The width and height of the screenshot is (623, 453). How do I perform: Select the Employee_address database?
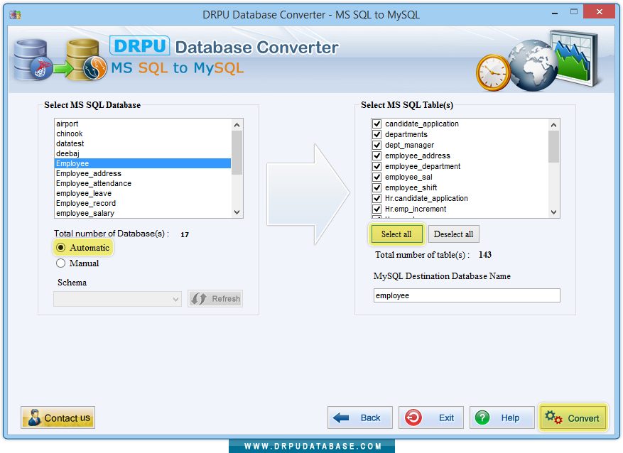click(143, 173)
